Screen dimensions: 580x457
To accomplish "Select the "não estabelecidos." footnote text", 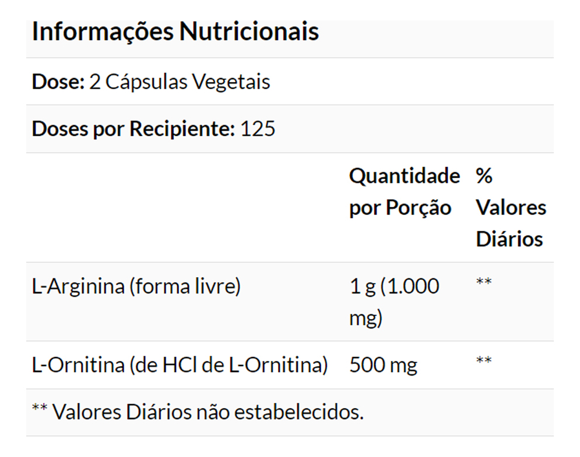I will point(298,412).
